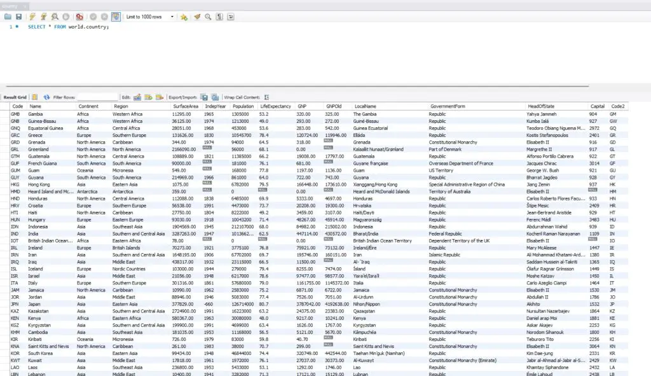Screen dimensions: 651x376
Task: Sort by the Region column header
Action: tap(121, 106)
